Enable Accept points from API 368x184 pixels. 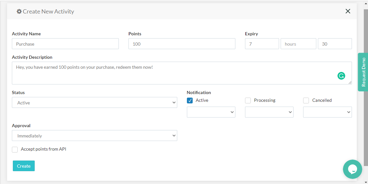(x=15, y=150)
